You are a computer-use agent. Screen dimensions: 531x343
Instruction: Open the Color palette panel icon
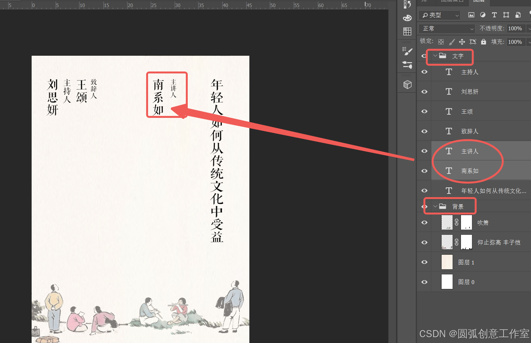[407, 18]
